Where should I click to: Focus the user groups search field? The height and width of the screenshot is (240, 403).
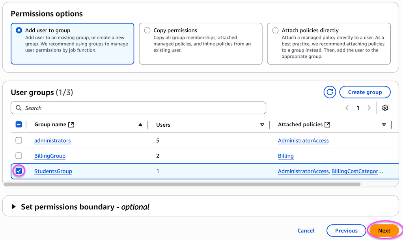click(x=142, y=108)
